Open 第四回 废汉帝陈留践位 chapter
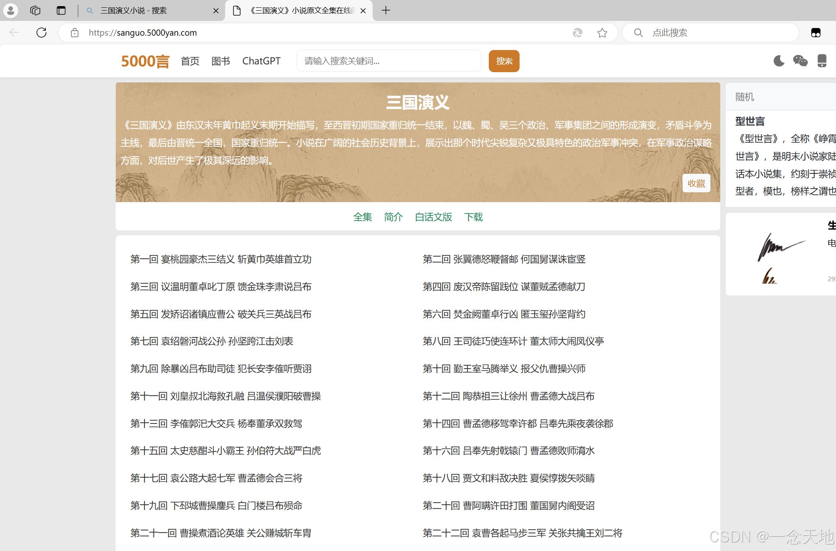The width and height of the screenshot is (836, 551). [x=504, y=287]
